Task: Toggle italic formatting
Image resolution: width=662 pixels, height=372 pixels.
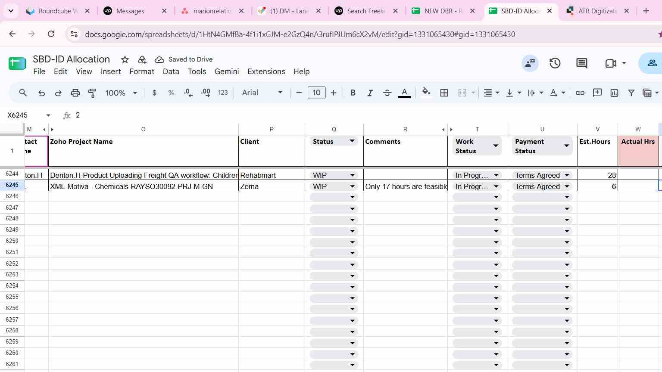Action: [x=370, y=93]
